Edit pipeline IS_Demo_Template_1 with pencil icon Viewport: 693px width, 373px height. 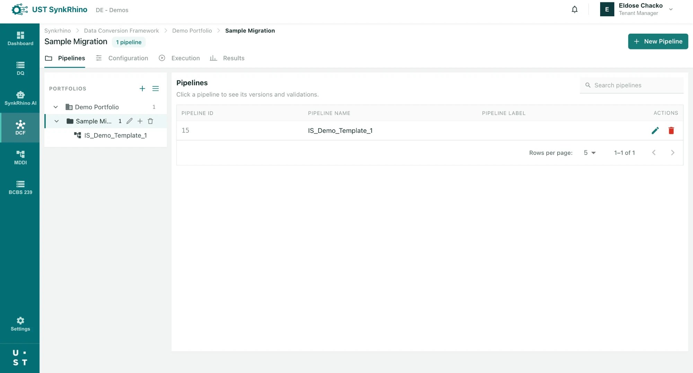655,131
